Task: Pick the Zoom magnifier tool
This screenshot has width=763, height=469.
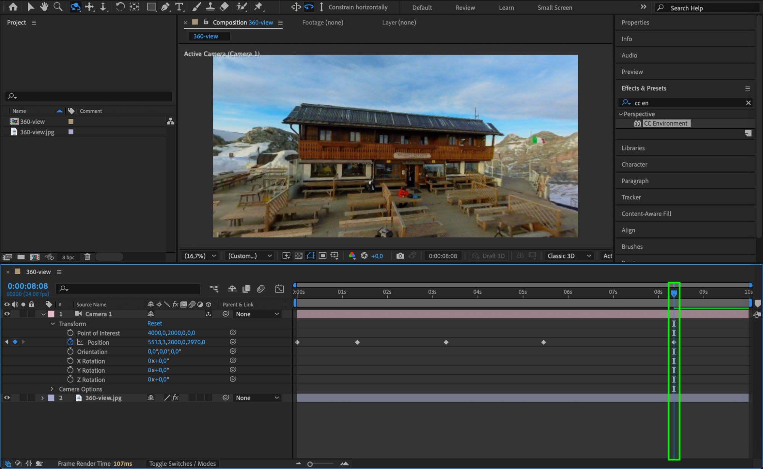Action: [58, 7]
